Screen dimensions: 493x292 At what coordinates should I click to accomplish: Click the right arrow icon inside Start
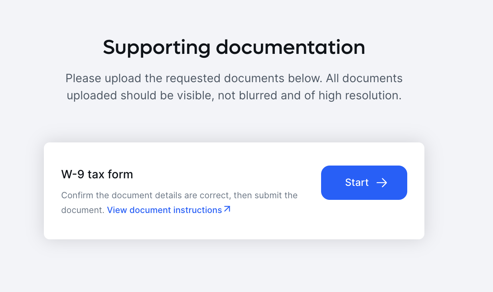[x=382, y=183]
